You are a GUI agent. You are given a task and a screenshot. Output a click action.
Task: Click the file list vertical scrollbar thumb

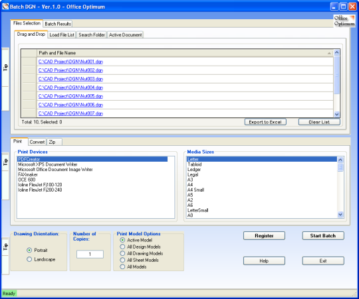click(336, 75)
